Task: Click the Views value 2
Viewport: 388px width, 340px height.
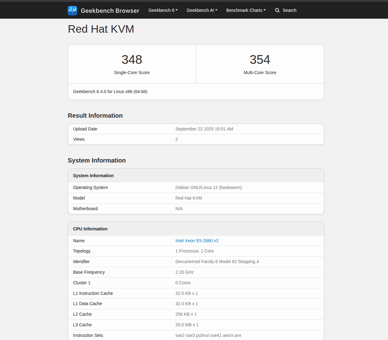Action: (177, 139)
